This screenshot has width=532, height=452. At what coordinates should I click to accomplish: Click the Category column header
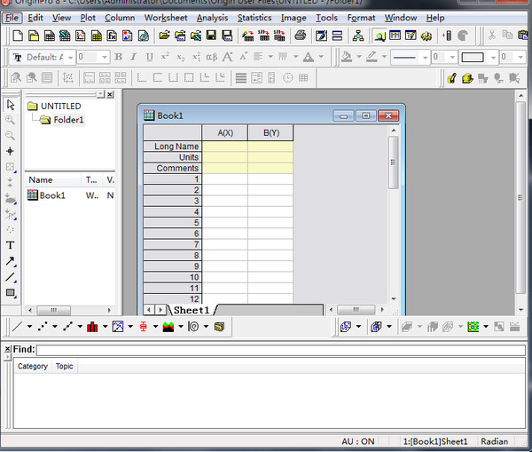click(33, 366)
